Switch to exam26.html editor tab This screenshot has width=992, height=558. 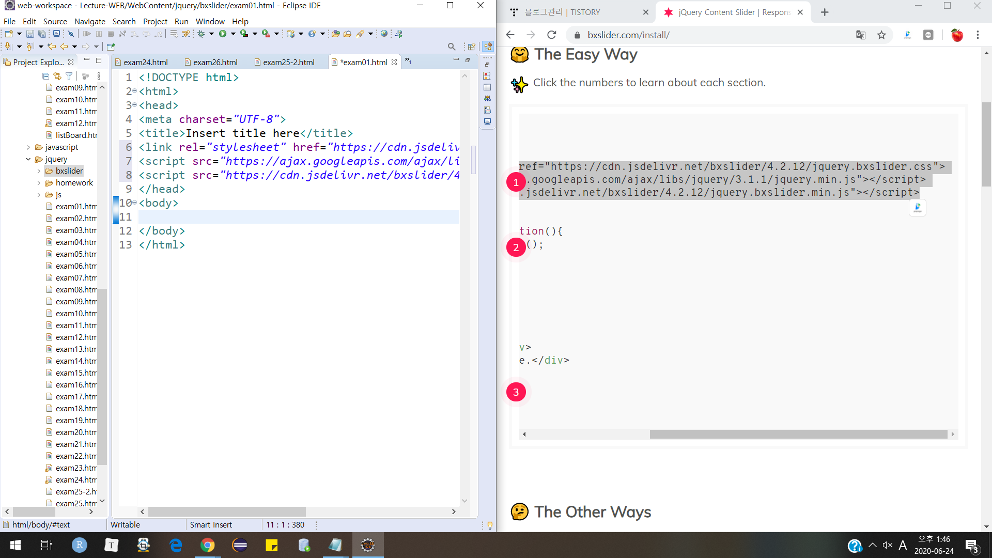(x=215, y=62)
